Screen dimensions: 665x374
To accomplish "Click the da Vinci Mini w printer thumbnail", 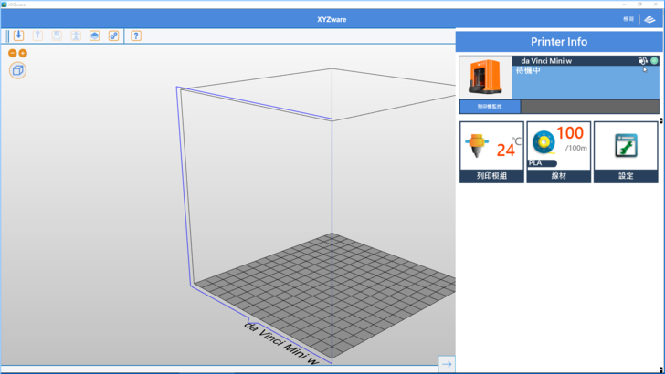I will pos(486,78).
